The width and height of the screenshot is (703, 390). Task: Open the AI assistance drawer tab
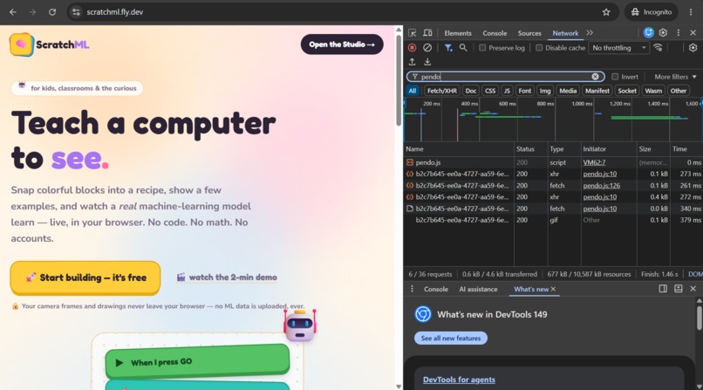pyautogui.click(x=478, y=289)
